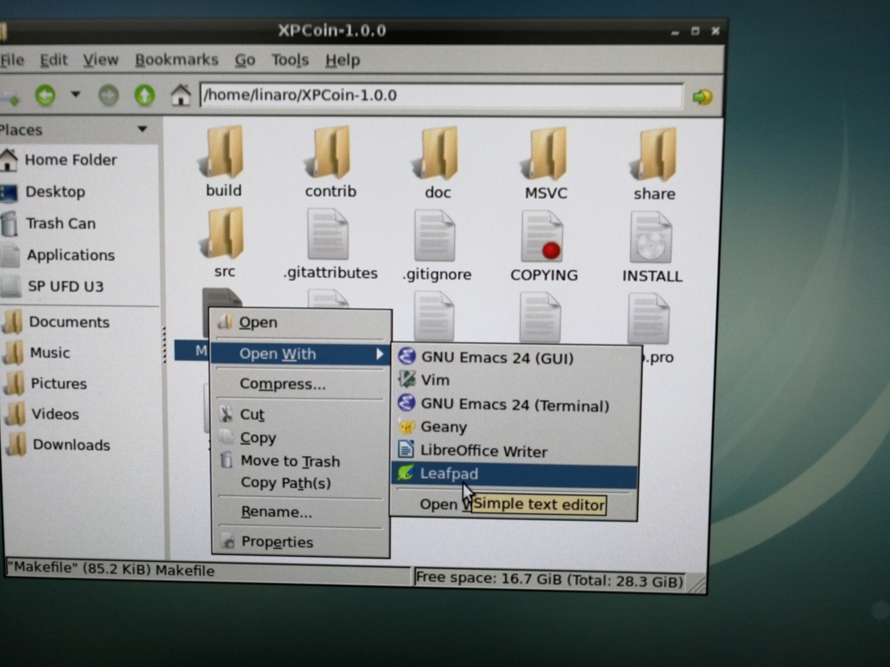Select the .gitignore file icon
Screen dimensions: 890x667
(x=436, y=237)
